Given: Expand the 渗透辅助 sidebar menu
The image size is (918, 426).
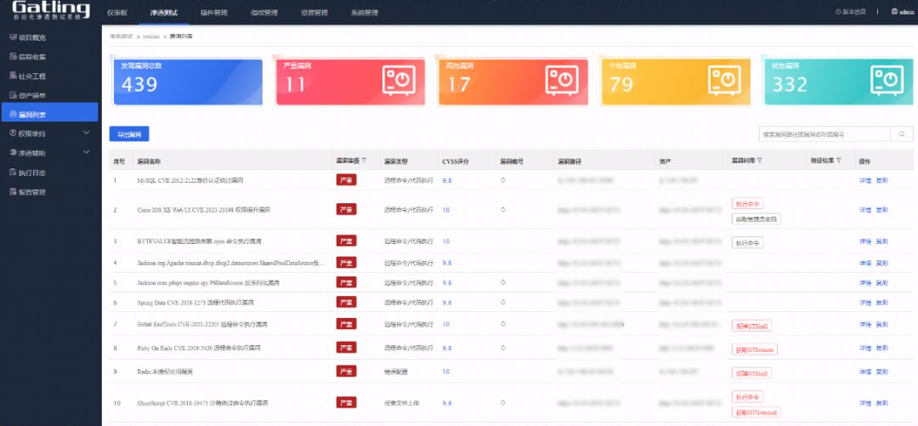Looking at the screenshot, I should tap(86, 153).
